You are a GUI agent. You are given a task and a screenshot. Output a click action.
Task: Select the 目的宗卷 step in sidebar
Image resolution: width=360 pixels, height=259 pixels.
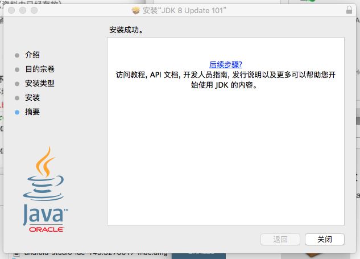point(40,69)
